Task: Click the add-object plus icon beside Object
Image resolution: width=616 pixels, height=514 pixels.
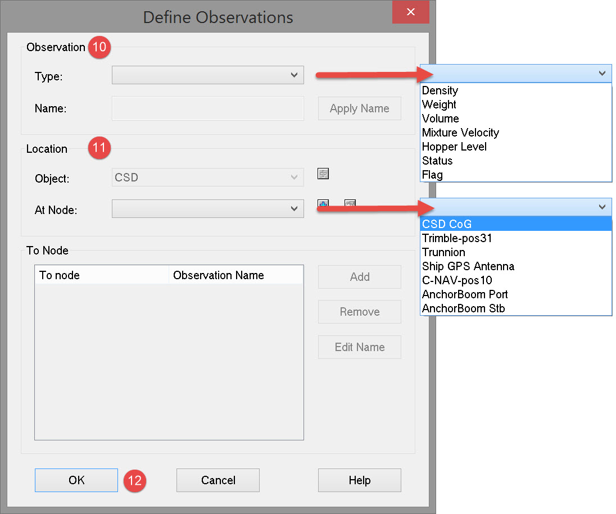Action: pos(323,173)
